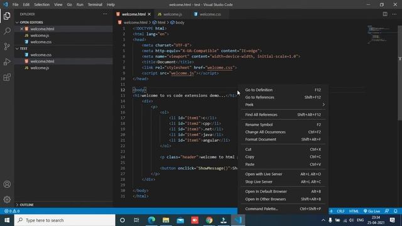
Task: Open the Accounts menu icon
Action: (7, 184)
